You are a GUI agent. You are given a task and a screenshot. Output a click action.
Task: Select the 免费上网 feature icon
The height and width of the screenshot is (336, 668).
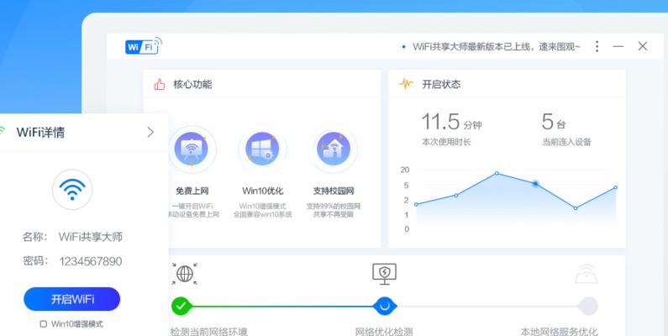(192, 150)
